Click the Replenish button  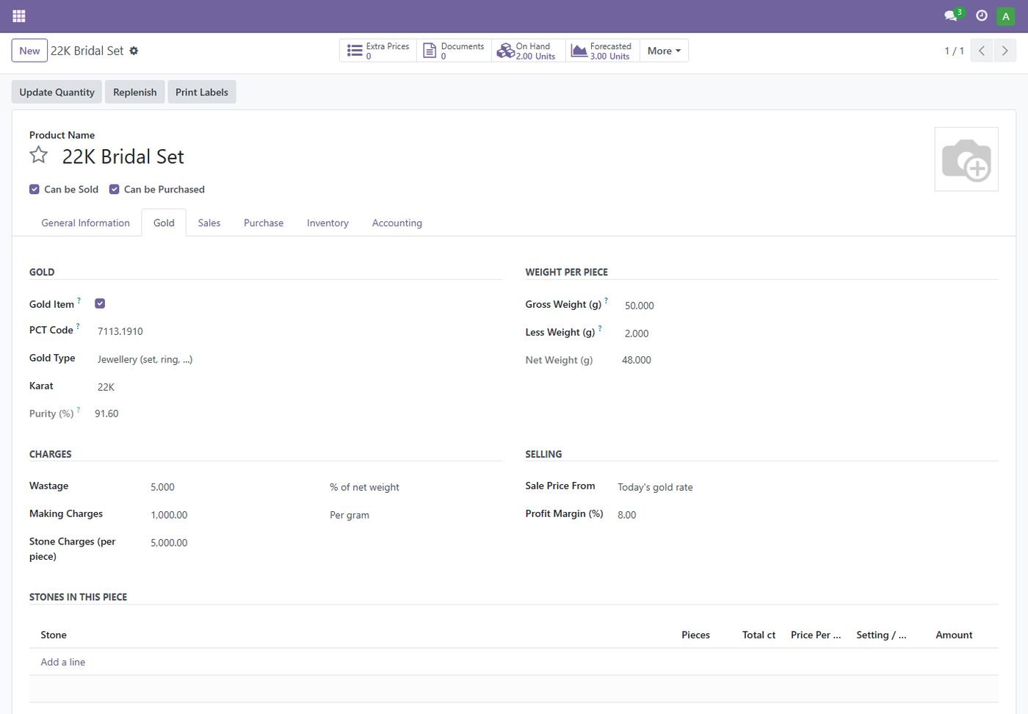[135, 92]
